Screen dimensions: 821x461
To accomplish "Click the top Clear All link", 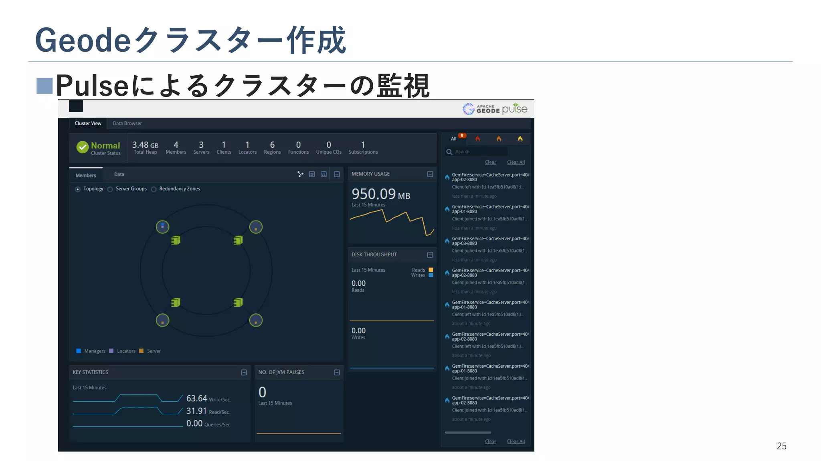I will [516, 162].
